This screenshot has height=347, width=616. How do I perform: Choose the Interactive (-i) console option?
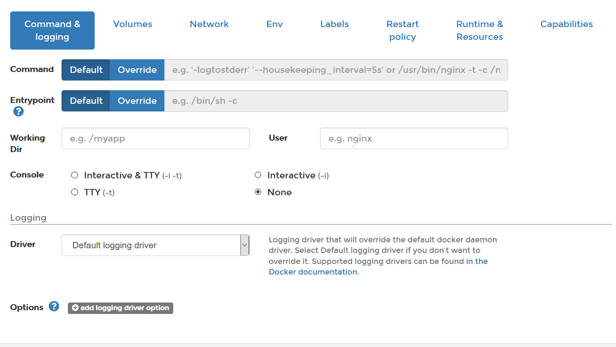[x=258, y=175]
